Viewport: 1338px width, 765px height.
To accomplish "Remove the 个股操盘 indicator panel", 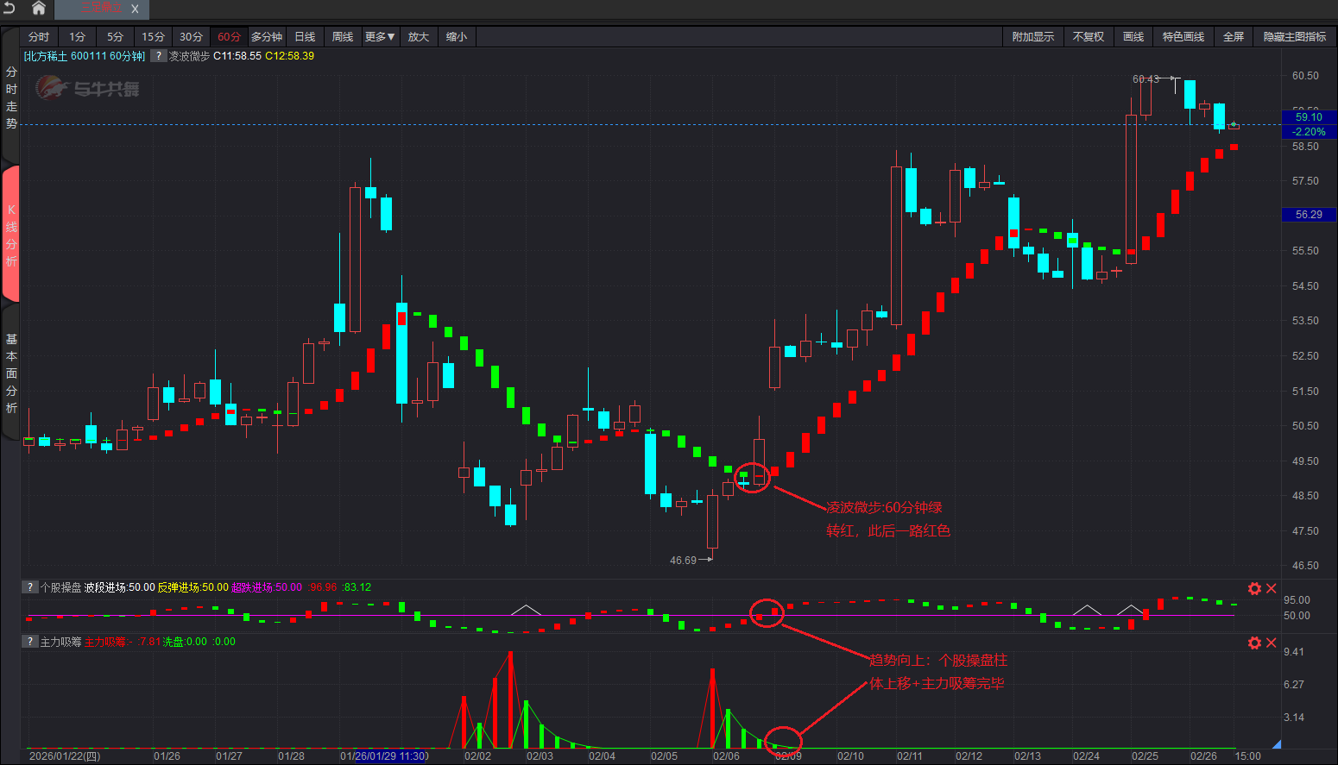I will point(1271,588).
